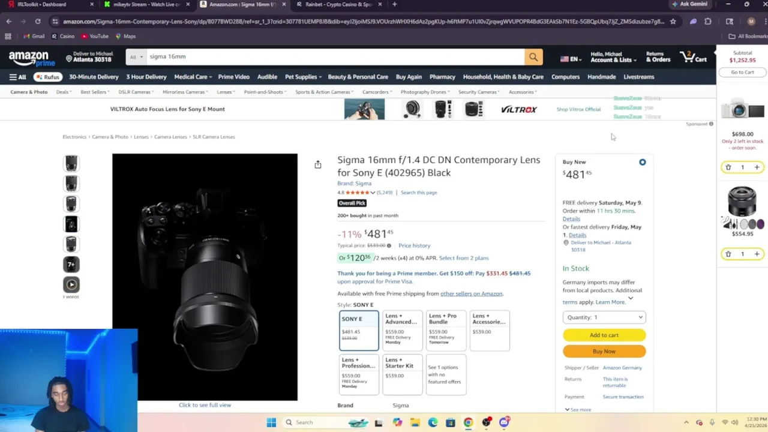Open the Quantity dropdown

coord(604,317)
